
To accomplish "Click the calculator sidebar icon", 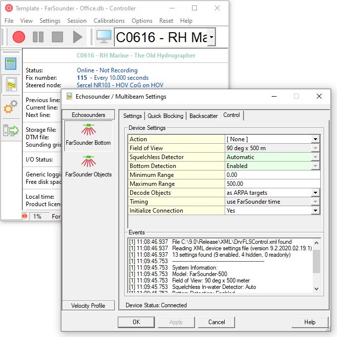I will pos(10,63).
